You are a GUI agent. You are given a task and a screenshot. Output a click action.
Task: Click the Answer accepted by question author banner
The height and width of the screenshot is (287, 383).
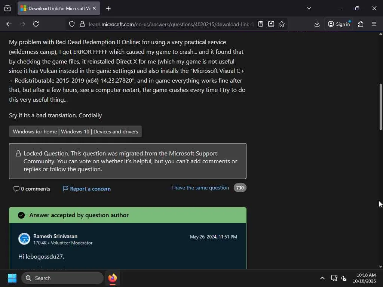click(x=128, y=215)
